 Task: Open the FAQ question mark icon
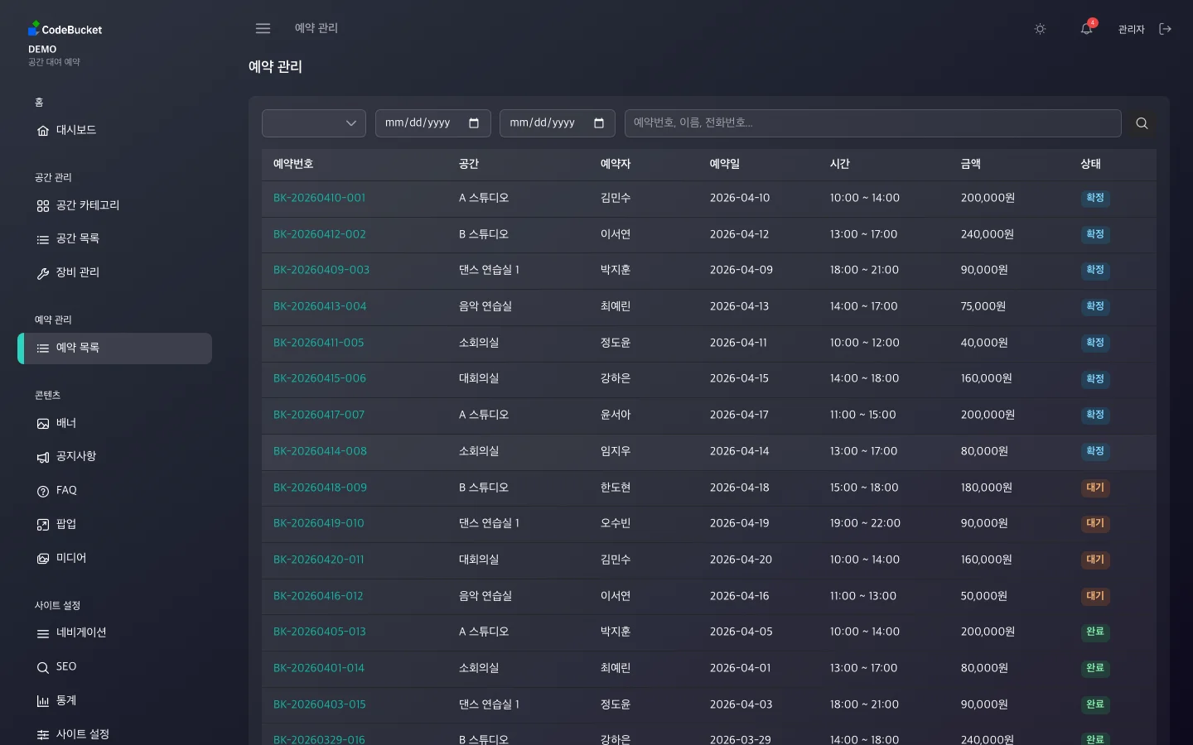click(x=42, y=490)
